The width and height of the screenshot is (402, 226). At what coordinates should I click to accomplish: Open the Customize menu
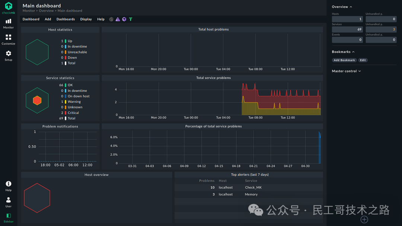click(x=9, y=40)
